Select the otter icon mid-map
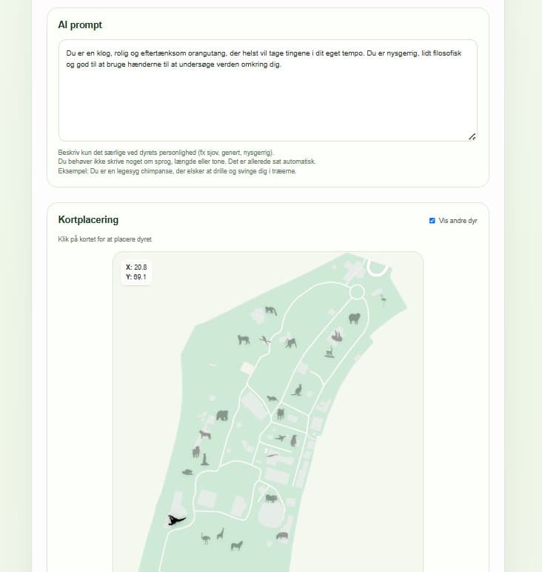The height and width of the screenshot is (572, 542). click(272, 398)
